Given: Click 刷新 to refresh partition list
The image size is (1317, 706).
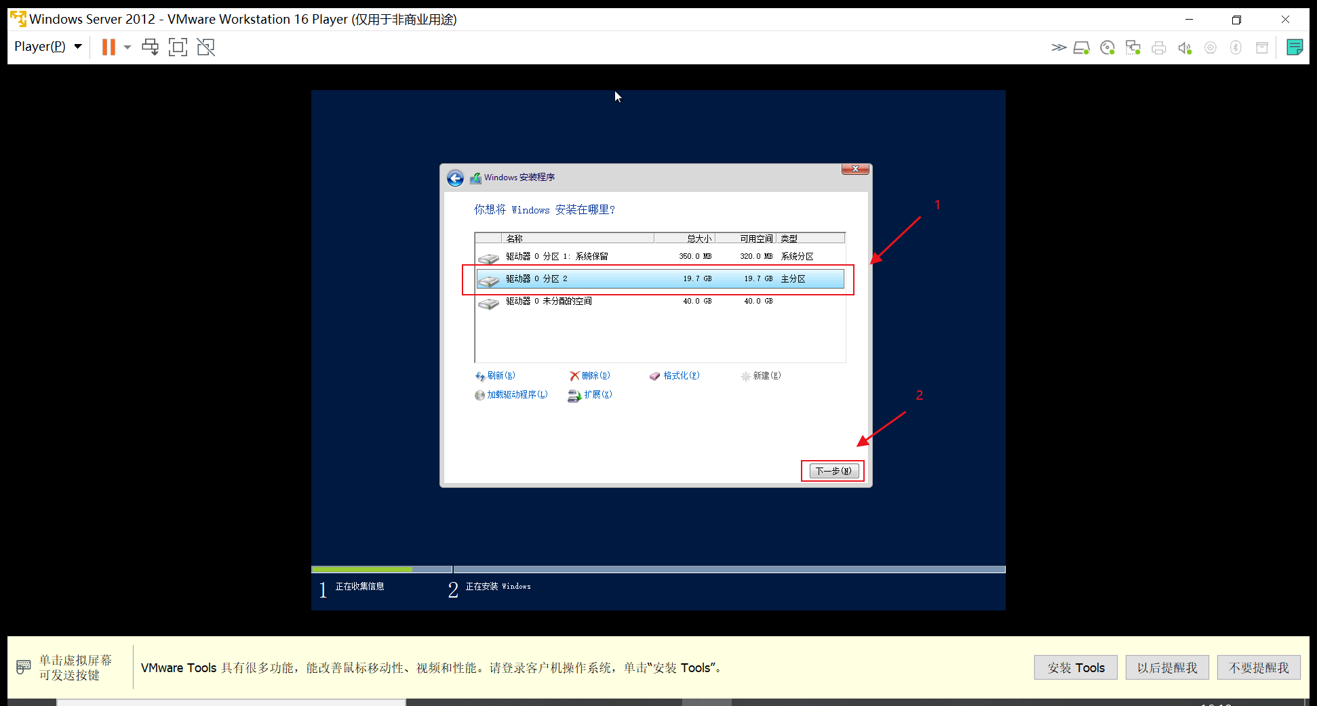Looking at the screenshot, I should tap(500, 375).
